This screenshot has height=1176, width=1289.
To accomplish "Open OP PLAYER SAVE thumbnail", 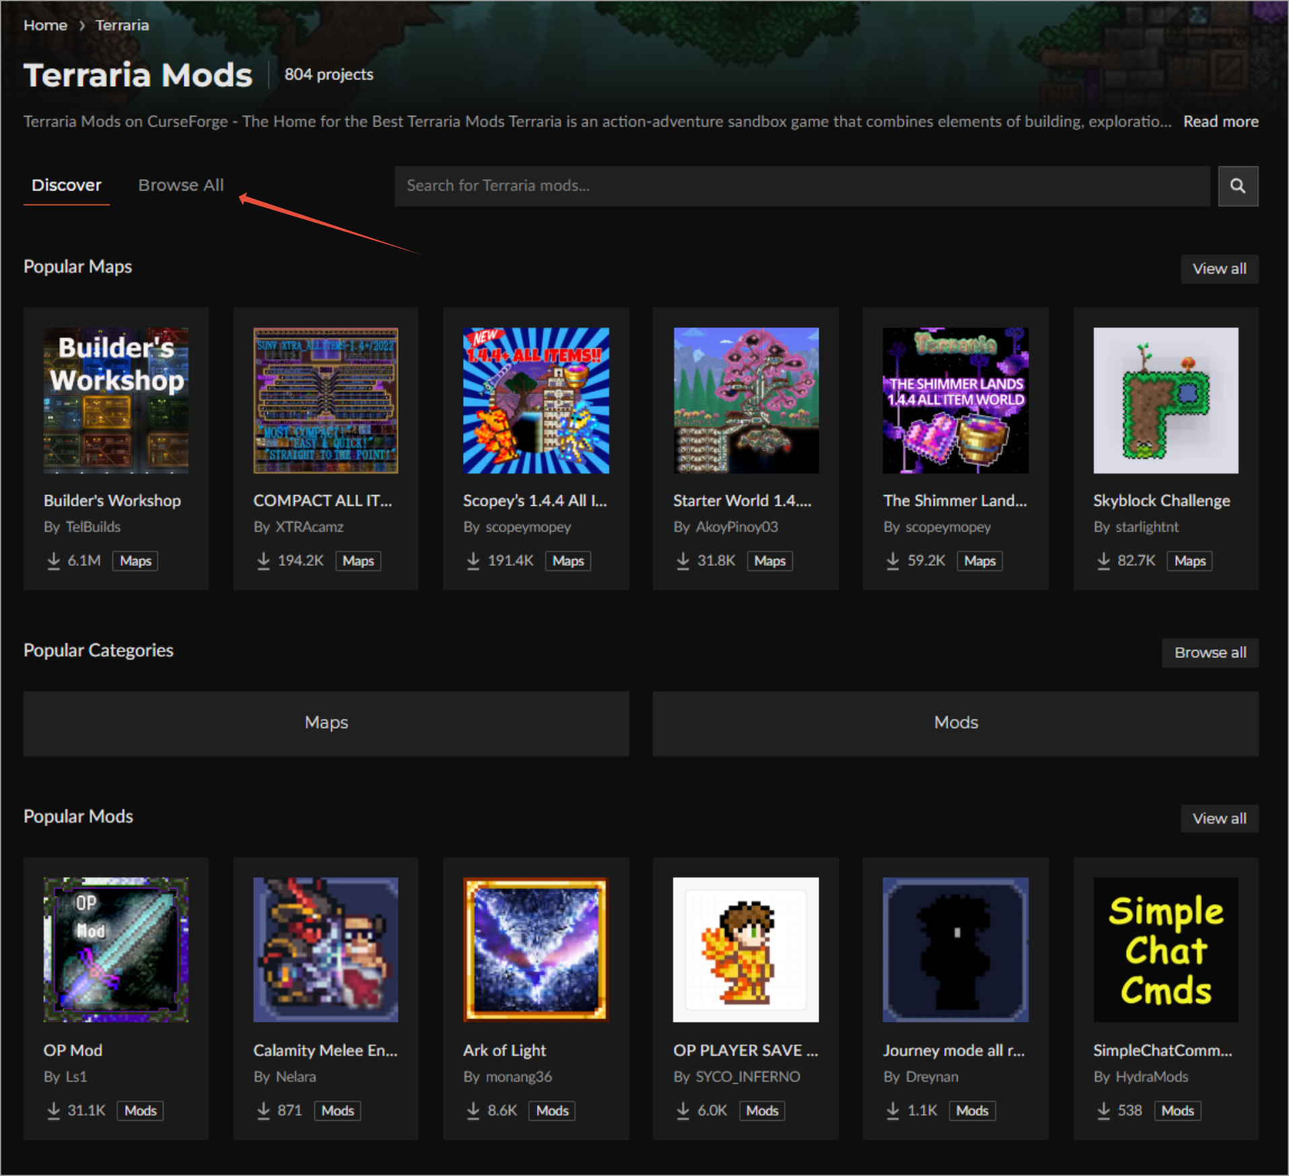I will 746,950.
